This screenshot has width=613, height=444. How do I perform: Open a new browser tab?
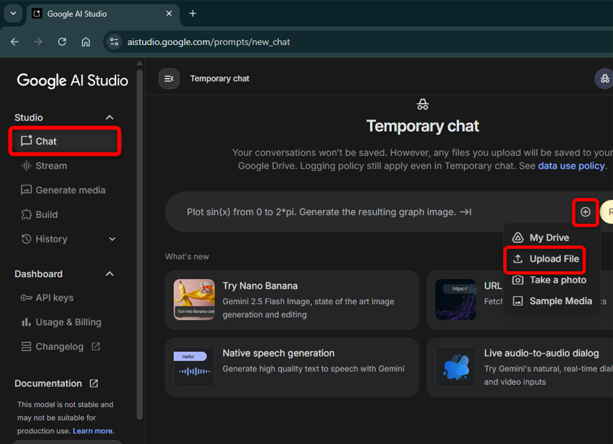point(193,13)
